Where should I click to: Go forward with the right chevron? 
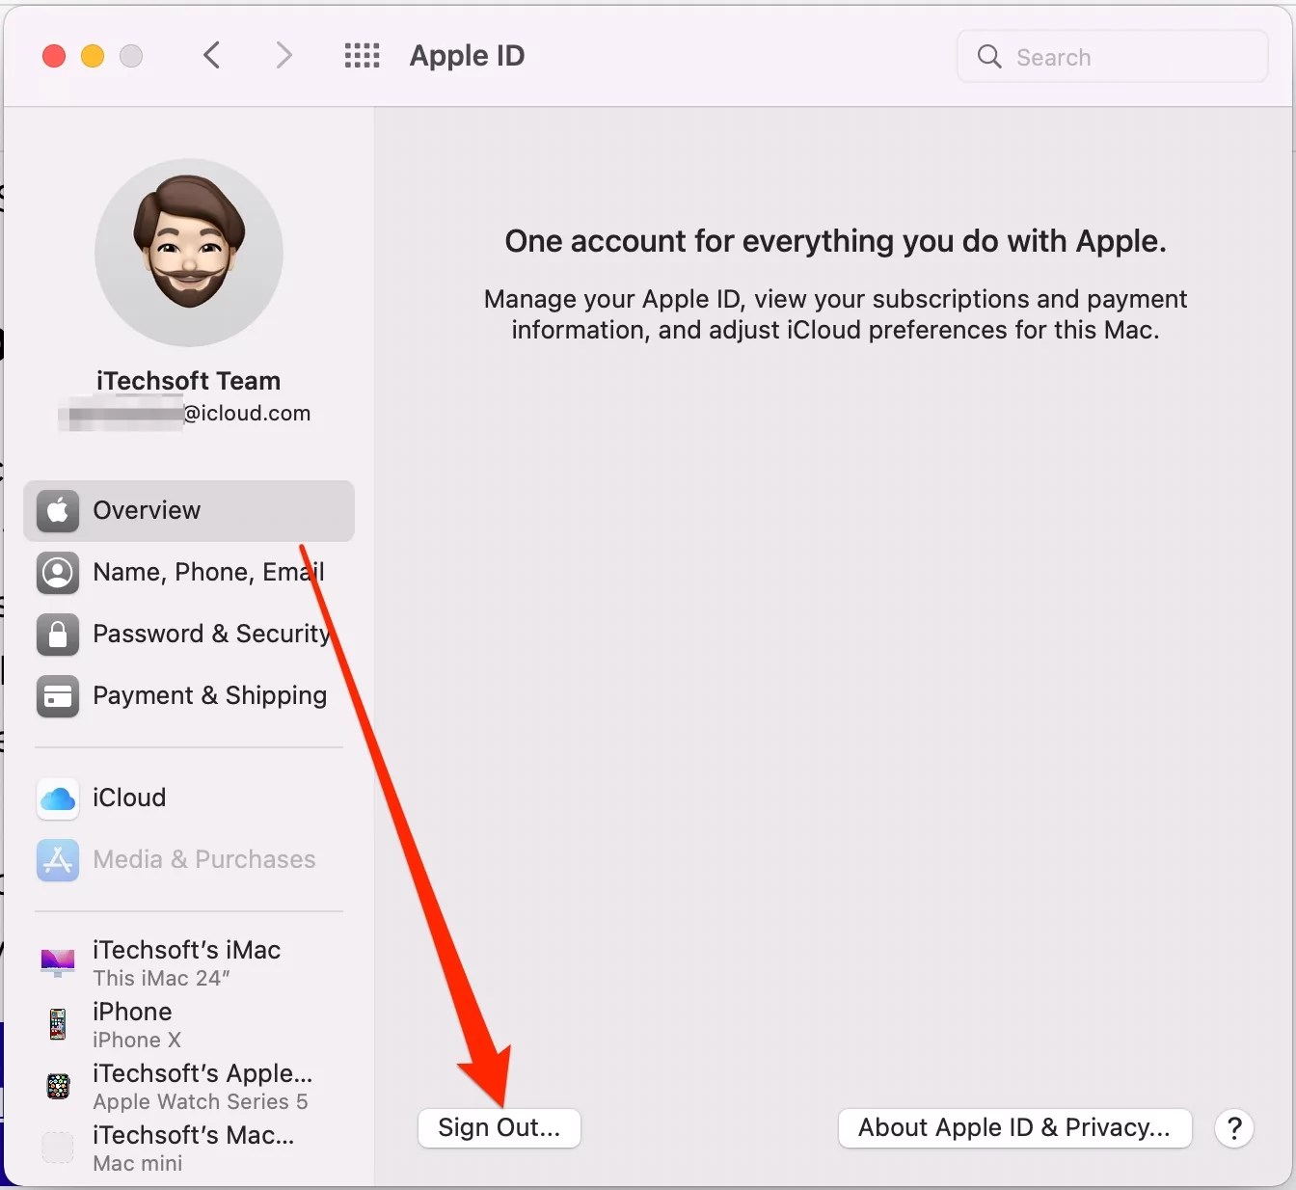(283, 55)
